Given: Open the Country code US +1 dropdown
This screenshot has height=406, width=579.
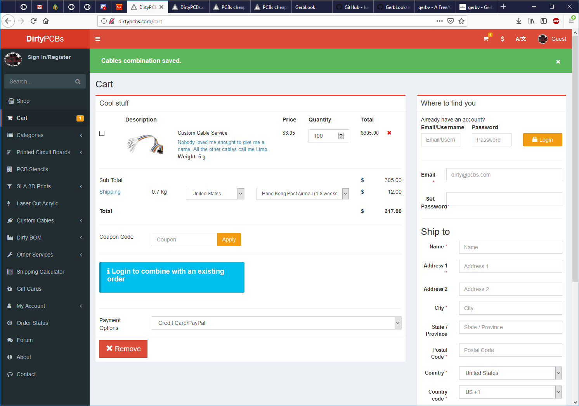Looking at the screenshot, I should (x=511, y=392).
